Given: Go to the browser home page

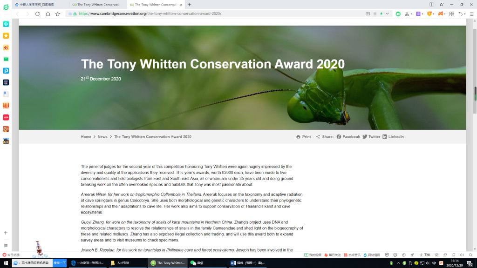Looking at the screenshot, I should tap(48, 14).
